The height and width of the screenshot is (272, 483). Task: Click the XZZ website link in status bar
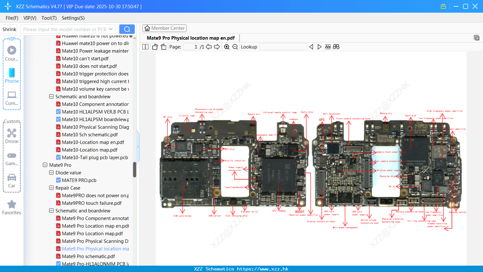(x=263, y=269)
